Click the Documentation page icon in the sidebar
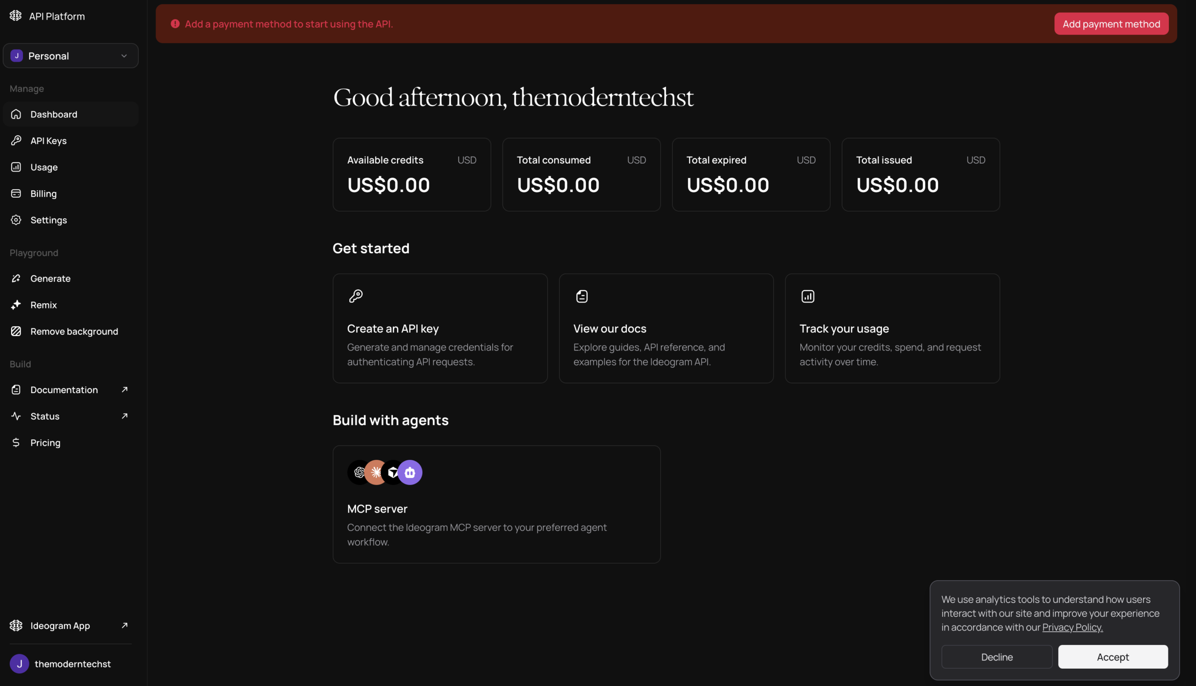 (x=16, y=389)
